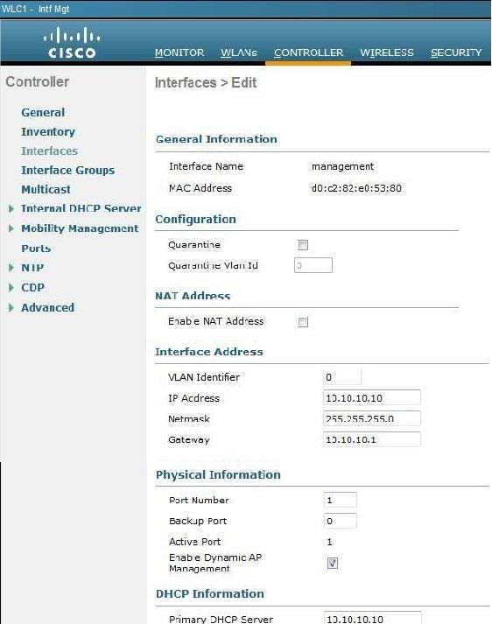Open the Multicast settings link
The height and width of the screenshot is (624, 492).
pos(46,189)
